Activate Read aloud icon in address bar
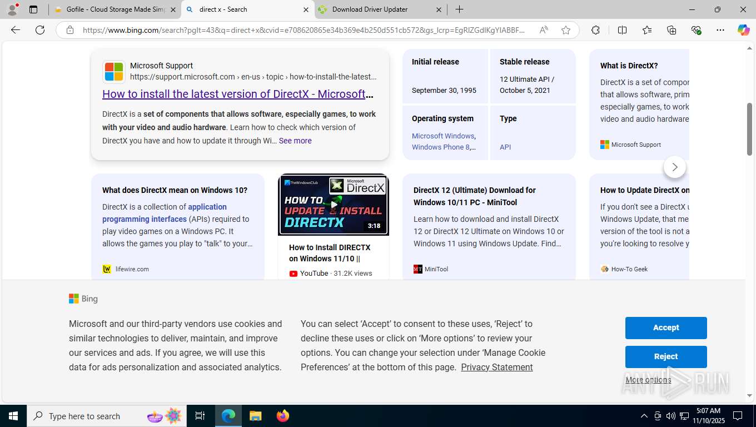The image size is (756, 427). [544, 30]
